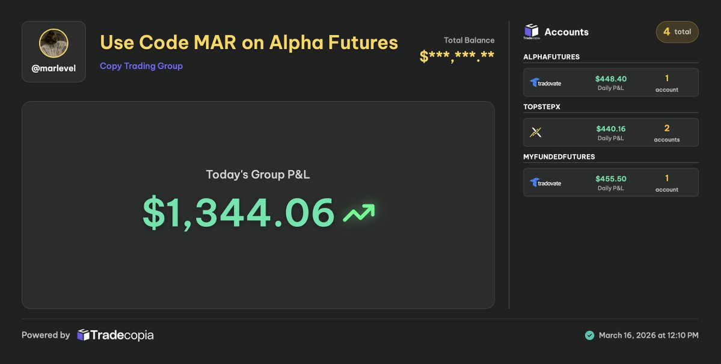The height and width of the screenshot is (364, 721).
Task: Click the $440.16 Daily P&L value
Action: (610, 129)
